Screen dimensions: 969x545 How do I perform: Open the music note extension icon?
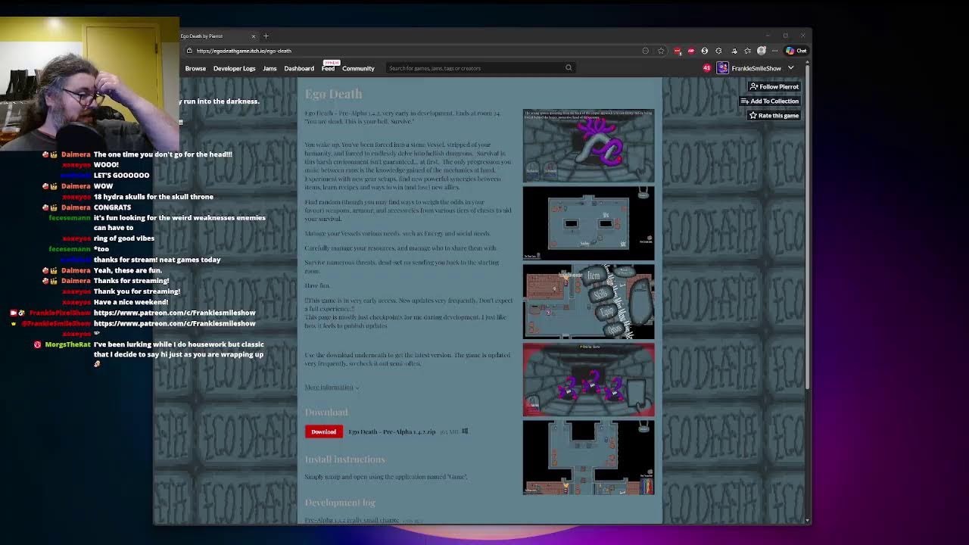tap(734, 51)
